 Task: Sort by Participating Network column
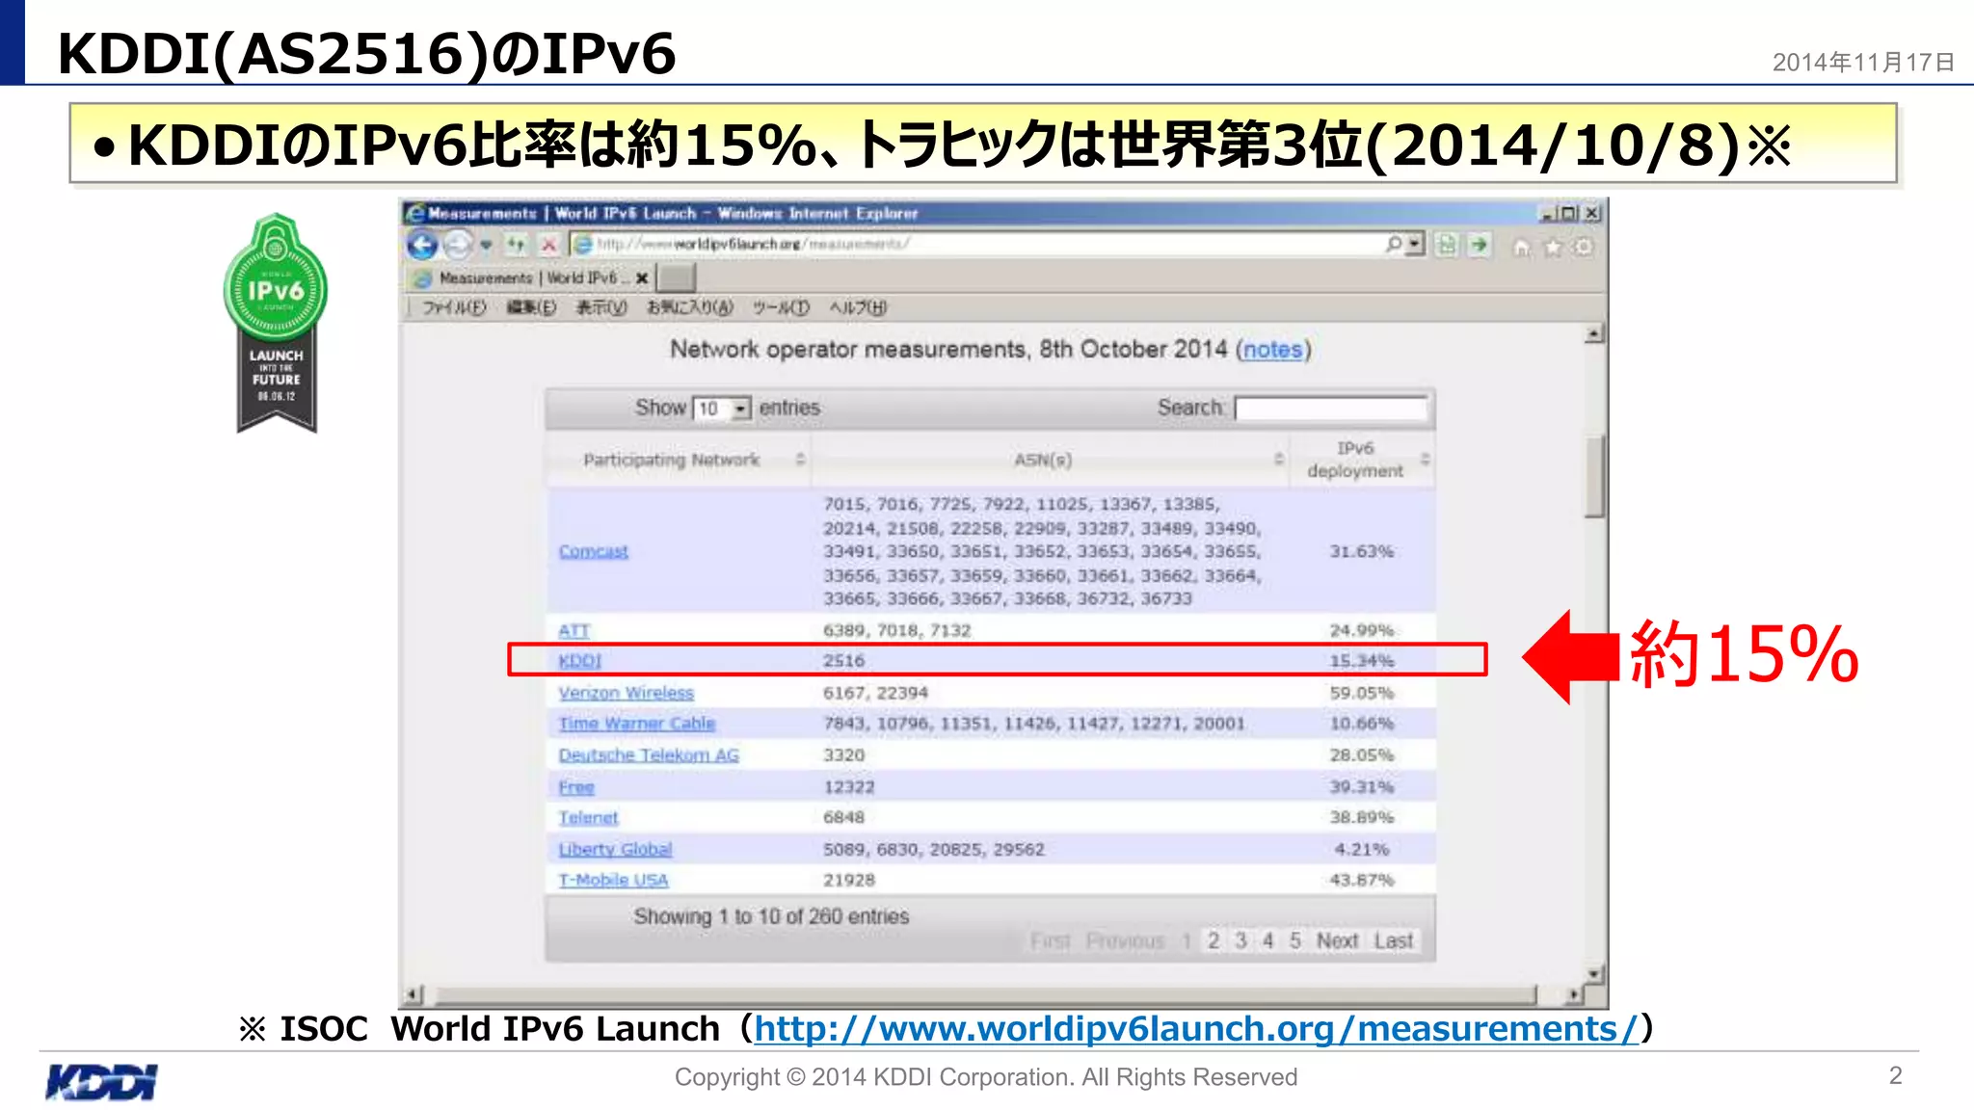(x=679, y=460)
